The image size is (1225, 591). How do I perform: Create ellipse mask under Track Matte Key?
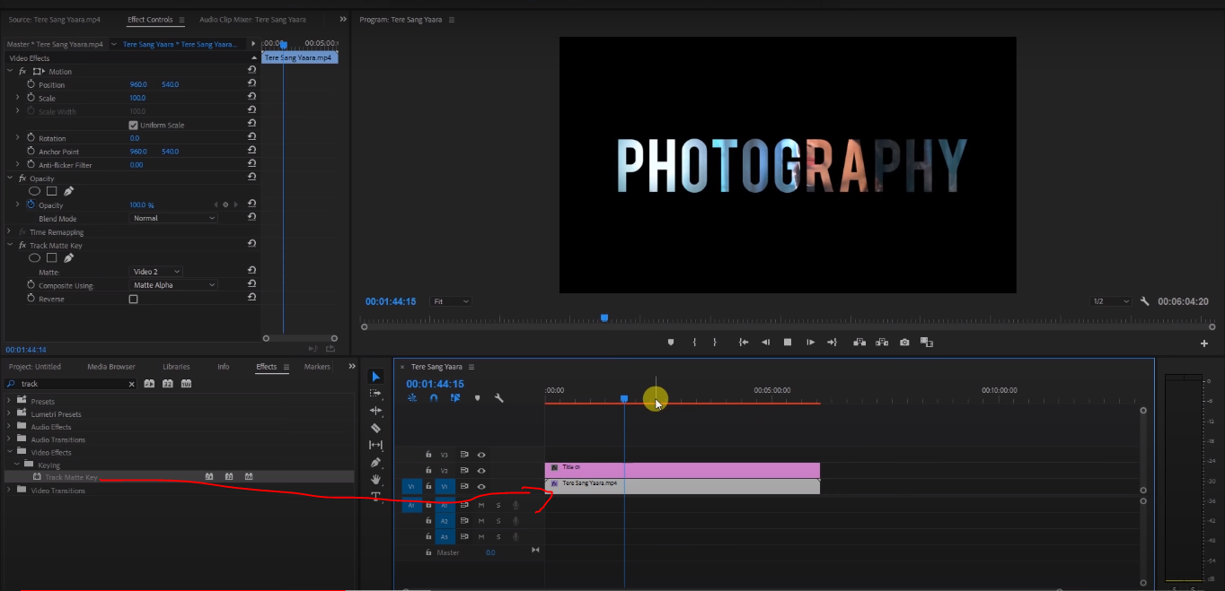click(x=35, y=257)
